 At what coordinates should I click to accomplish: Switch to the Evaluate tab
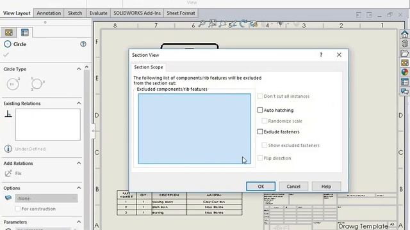tap(98, 13)
